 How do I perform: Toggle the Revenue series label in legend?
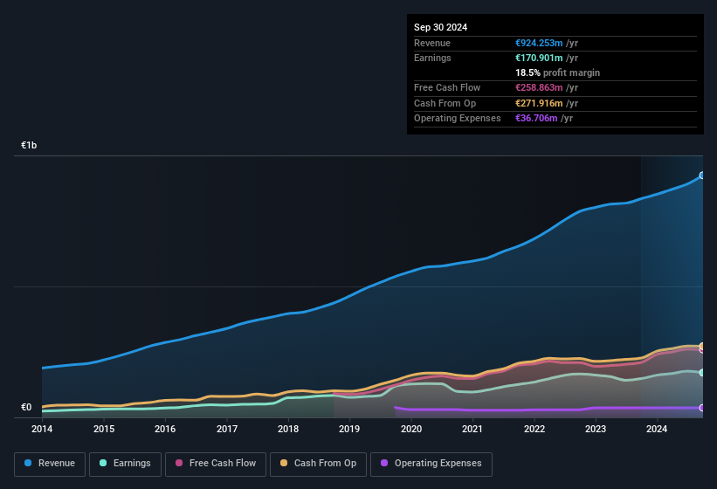tap(56, 463)
